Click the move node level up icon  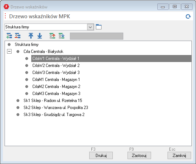(x=52, y=36)
